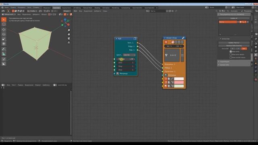The width and height of the screenshot is (258, 145).
Task: Click the viewport pan hand icon
Action: click(69, 34)
